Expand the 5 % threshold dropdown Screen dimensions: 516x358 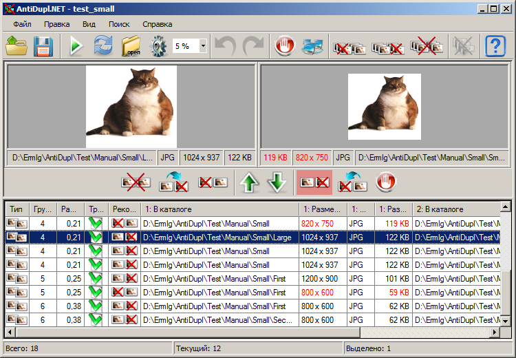click(x=203, y=45)
